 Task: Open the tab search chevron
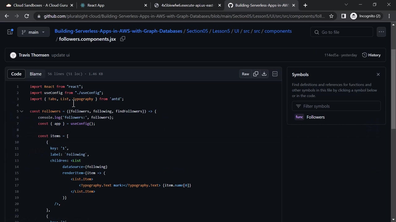346,5
